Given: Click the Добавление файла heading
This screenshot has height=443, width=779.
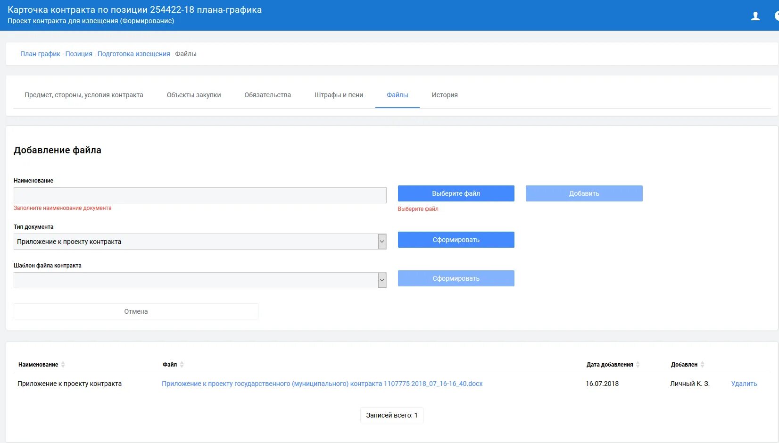Looking at the screenshot, I should click(x=58, y=150).
